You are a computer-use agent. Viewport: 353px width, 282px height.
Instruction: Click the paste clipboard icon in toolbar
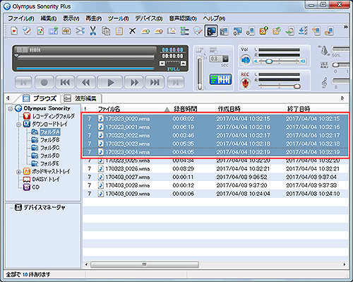click(119, 31)
